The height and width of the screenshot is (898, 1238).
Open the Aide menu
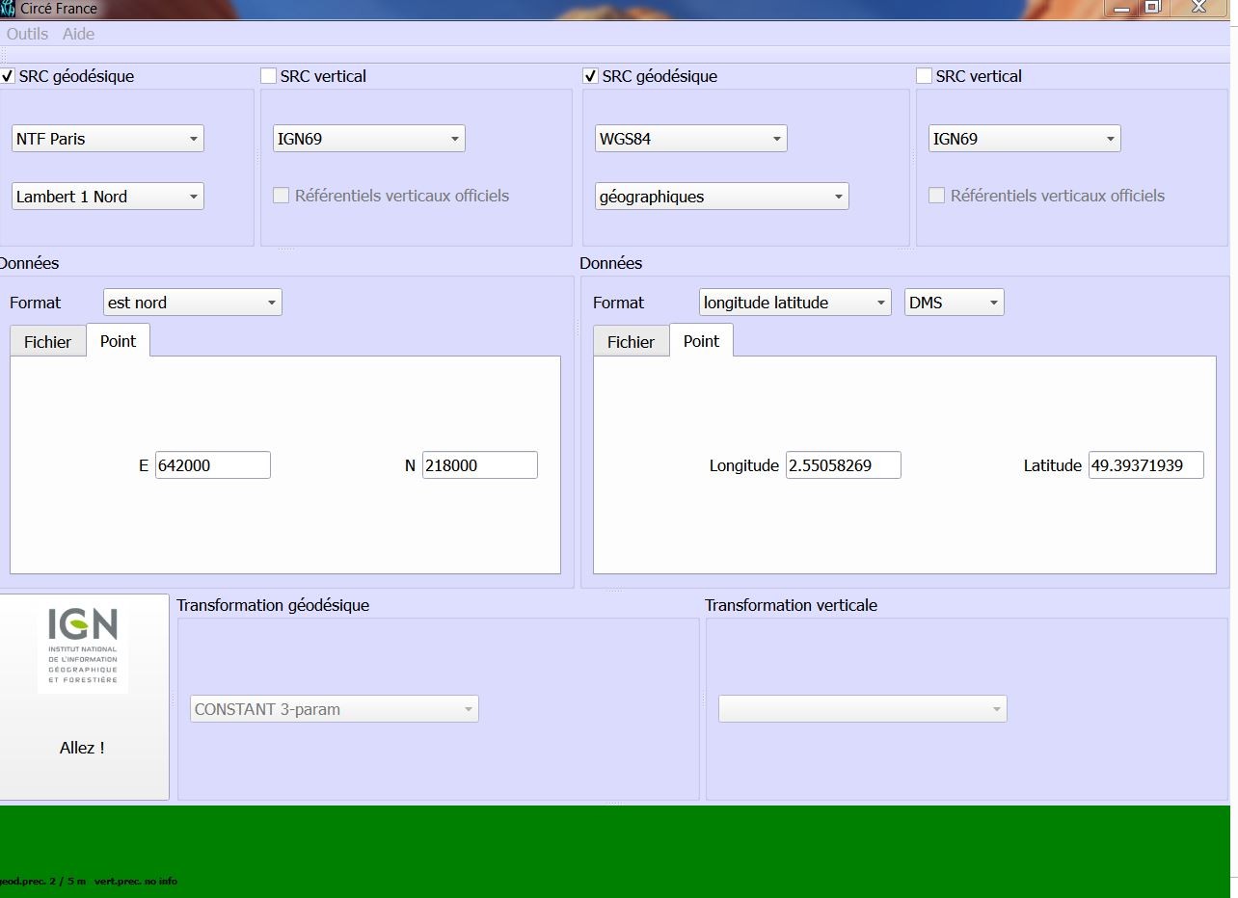[78, 34]
